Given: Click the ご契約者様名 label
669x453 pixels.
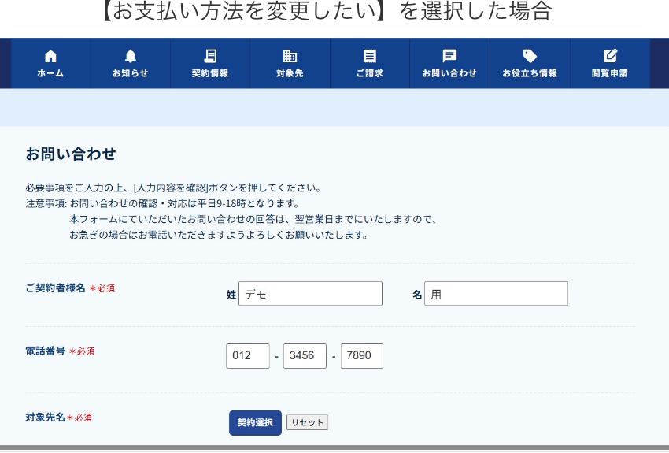Looking at the screenshot, I should [55, 288].
